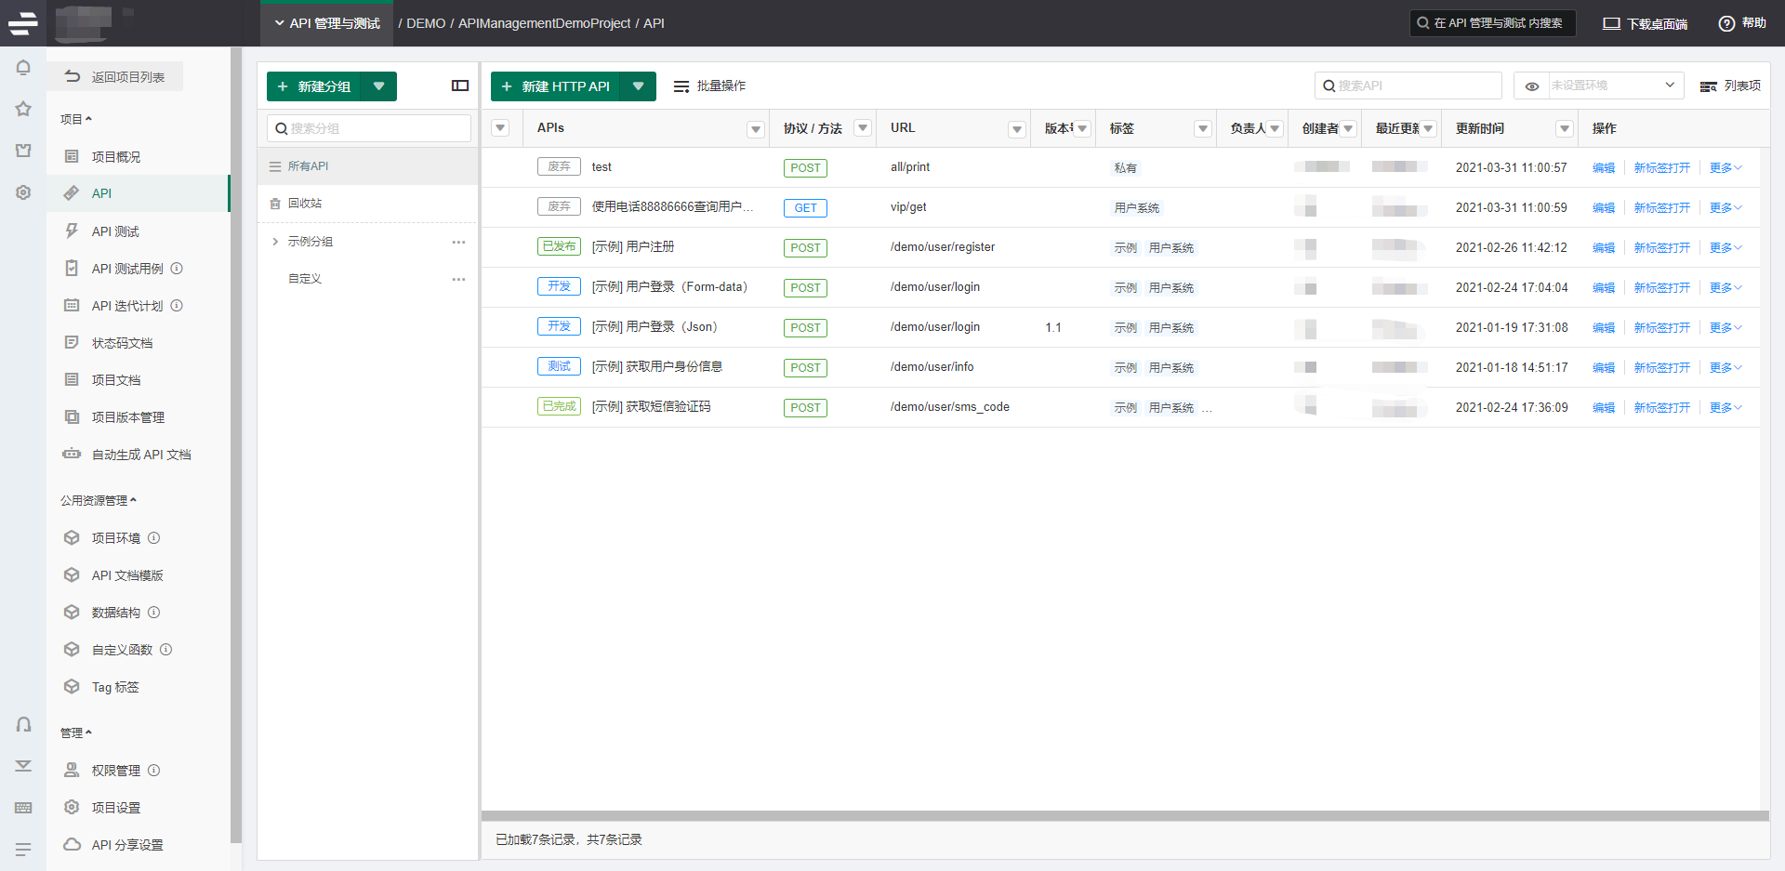
Task: Click 编辑 for the test API row
Action: 1604,168
